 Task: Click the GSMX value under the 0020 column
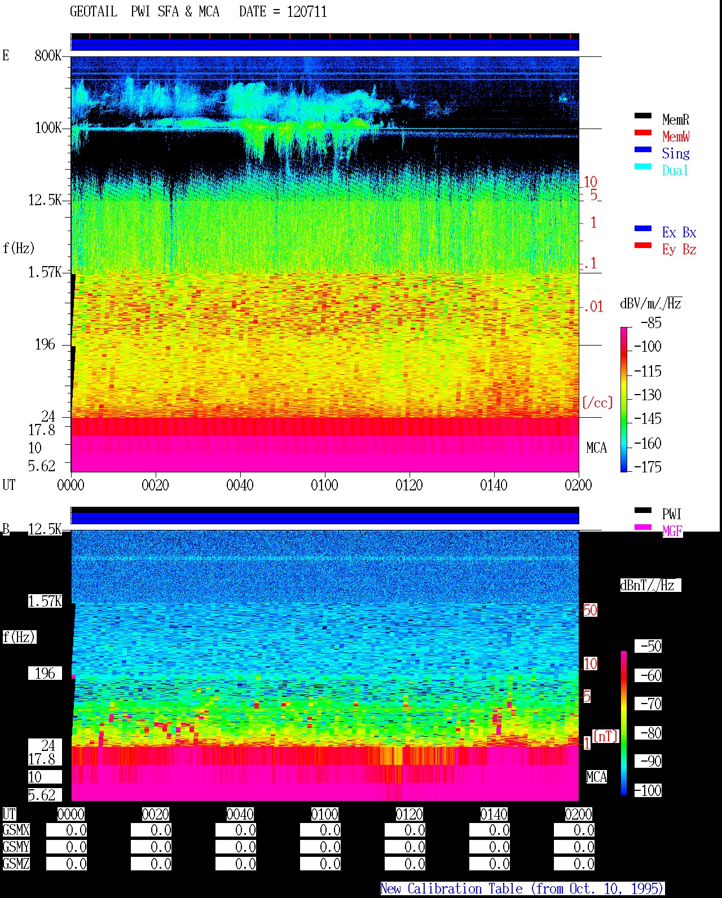tap(151, 830)
